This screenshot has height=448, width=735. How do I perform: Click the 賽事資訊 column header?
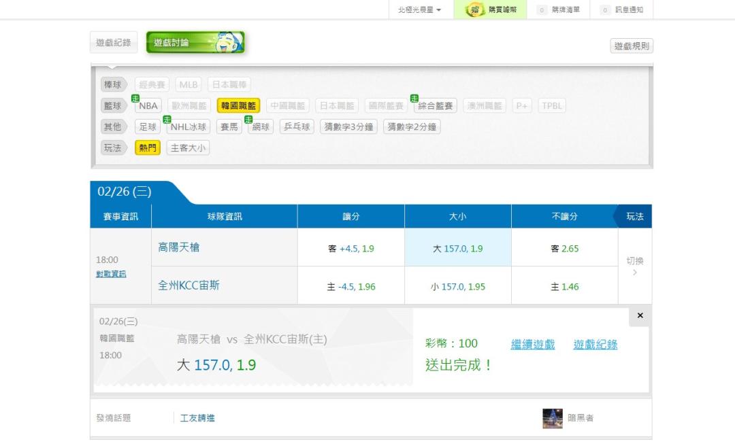pos(120,216)
